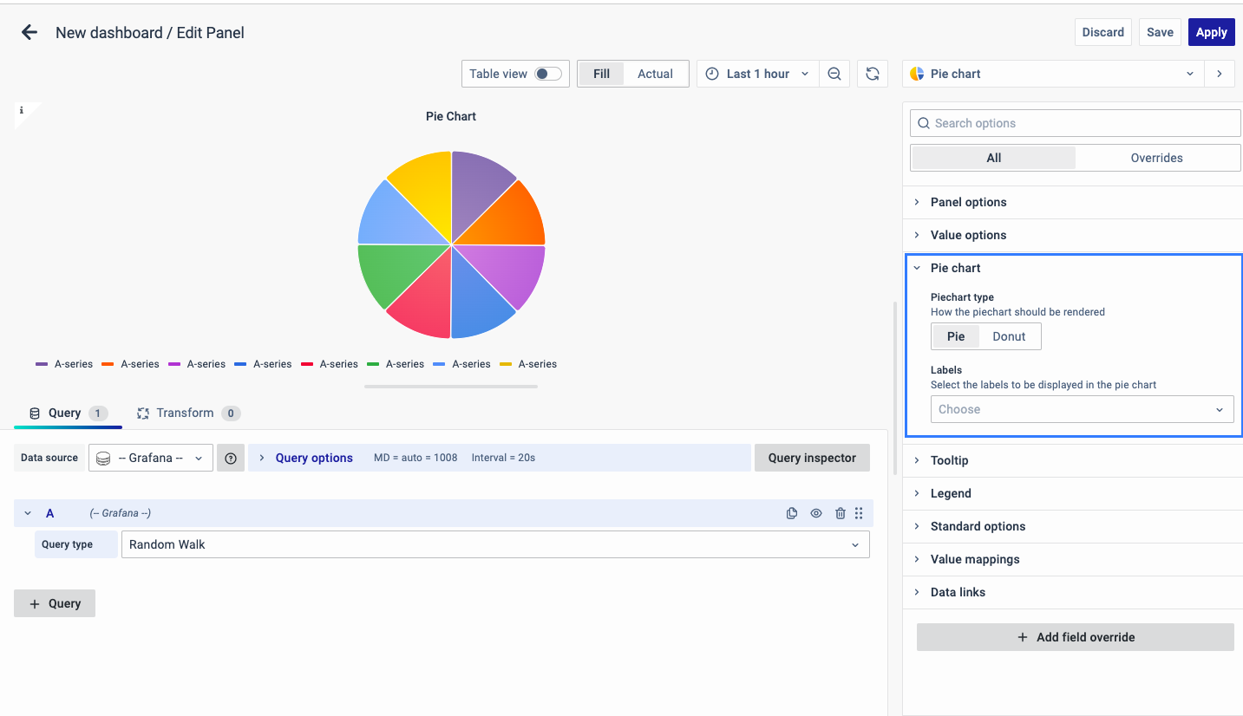Select the Donut piechart type

tap(1009, 336)
